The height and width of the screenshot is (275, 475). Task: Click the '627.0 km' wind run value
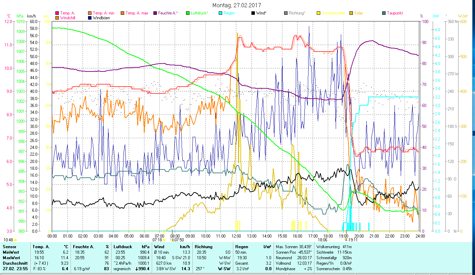[164, 263]
